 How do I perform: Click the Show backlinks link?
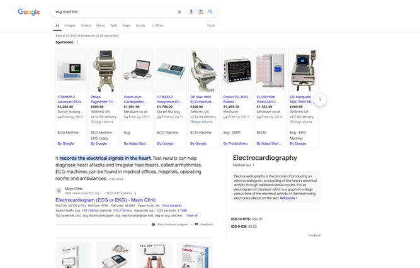coord(172,206)
